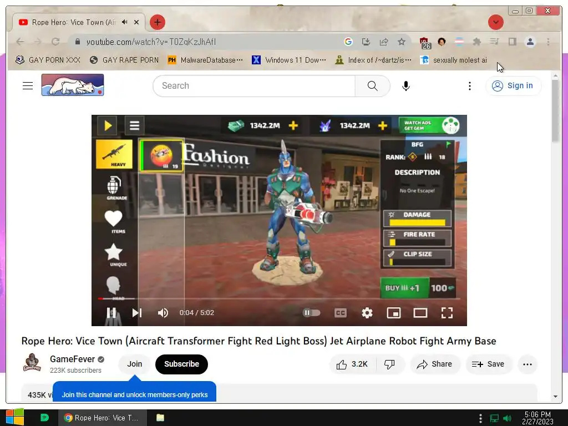Seek along the video progress bar
Image resolution: width=568 pixels, height=426 pixels.
click(279, 298)
